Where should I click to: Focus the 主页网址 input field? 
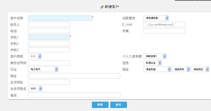[x=49, y=82]
